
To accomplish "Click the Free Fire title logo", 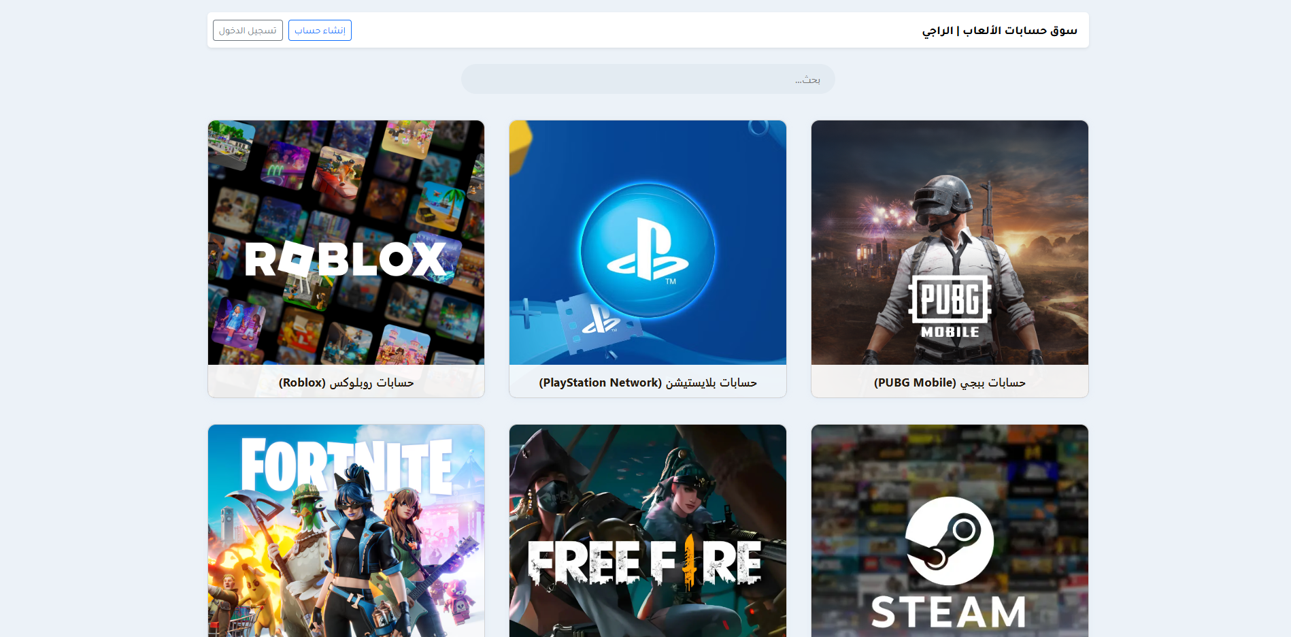I will pyautogui.click(x=644, y=563).
